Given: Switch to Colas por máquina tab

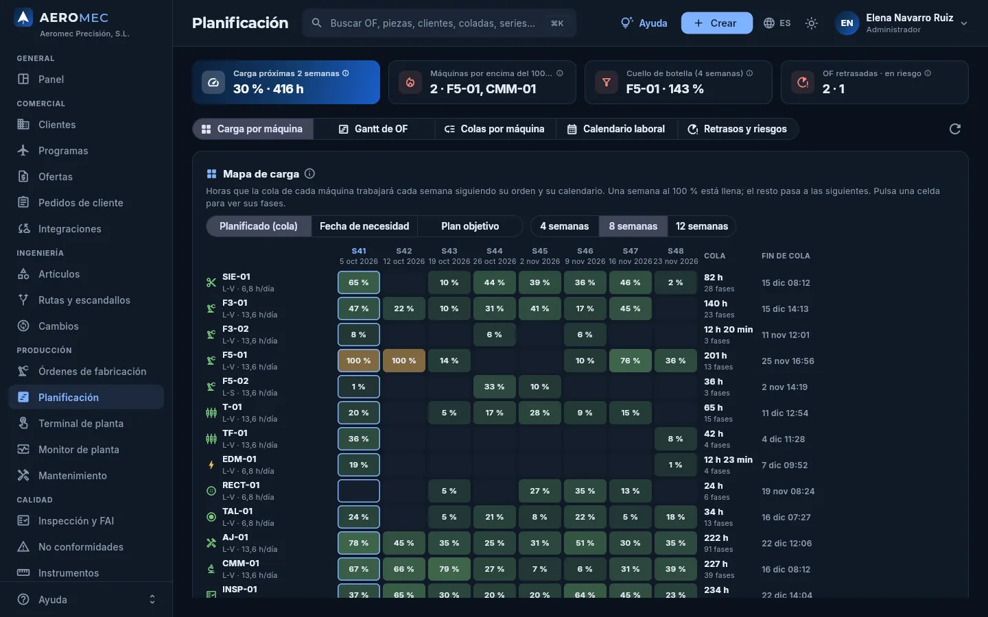Looking at the screenshot, I should tap(495, 129).
